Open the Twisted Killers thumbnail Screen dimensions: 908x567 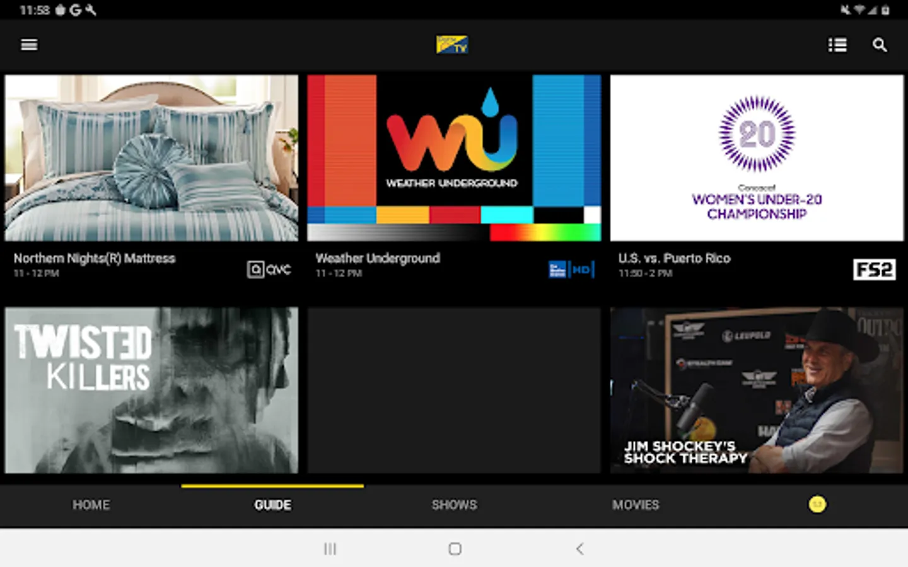(151, 390)
